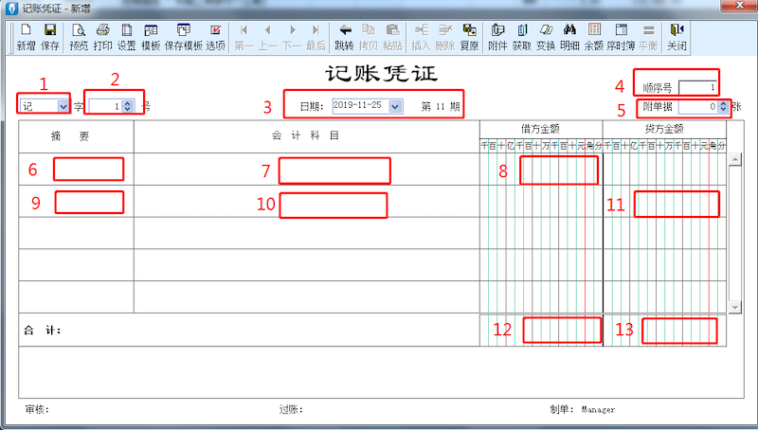
Task: Click the 变换 convert icon
Action: (546, 37)
